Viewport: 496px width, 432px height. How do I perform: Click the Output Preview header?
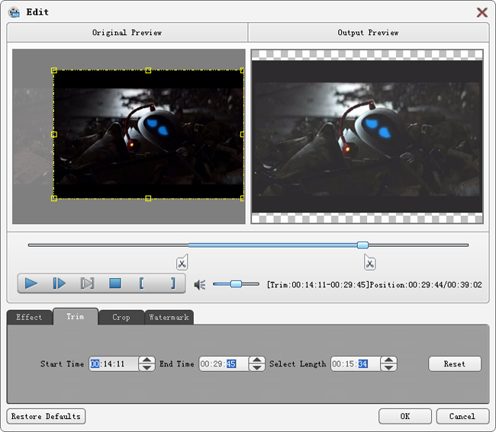coord(369,33)
